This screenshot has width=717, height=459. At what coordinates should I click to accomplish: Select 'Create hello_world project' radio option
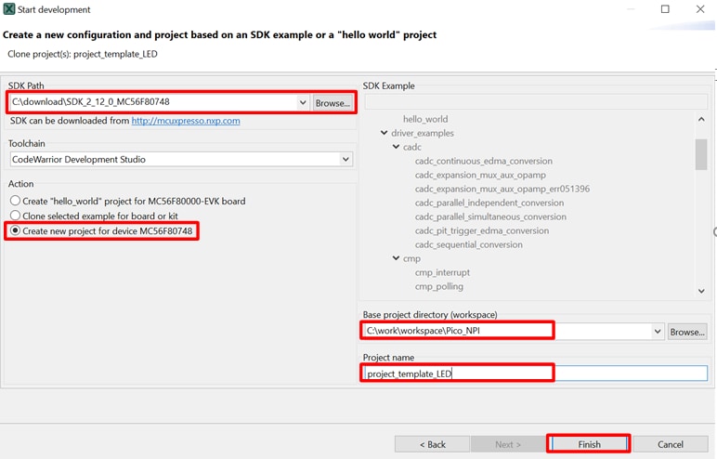pos(15,201)
